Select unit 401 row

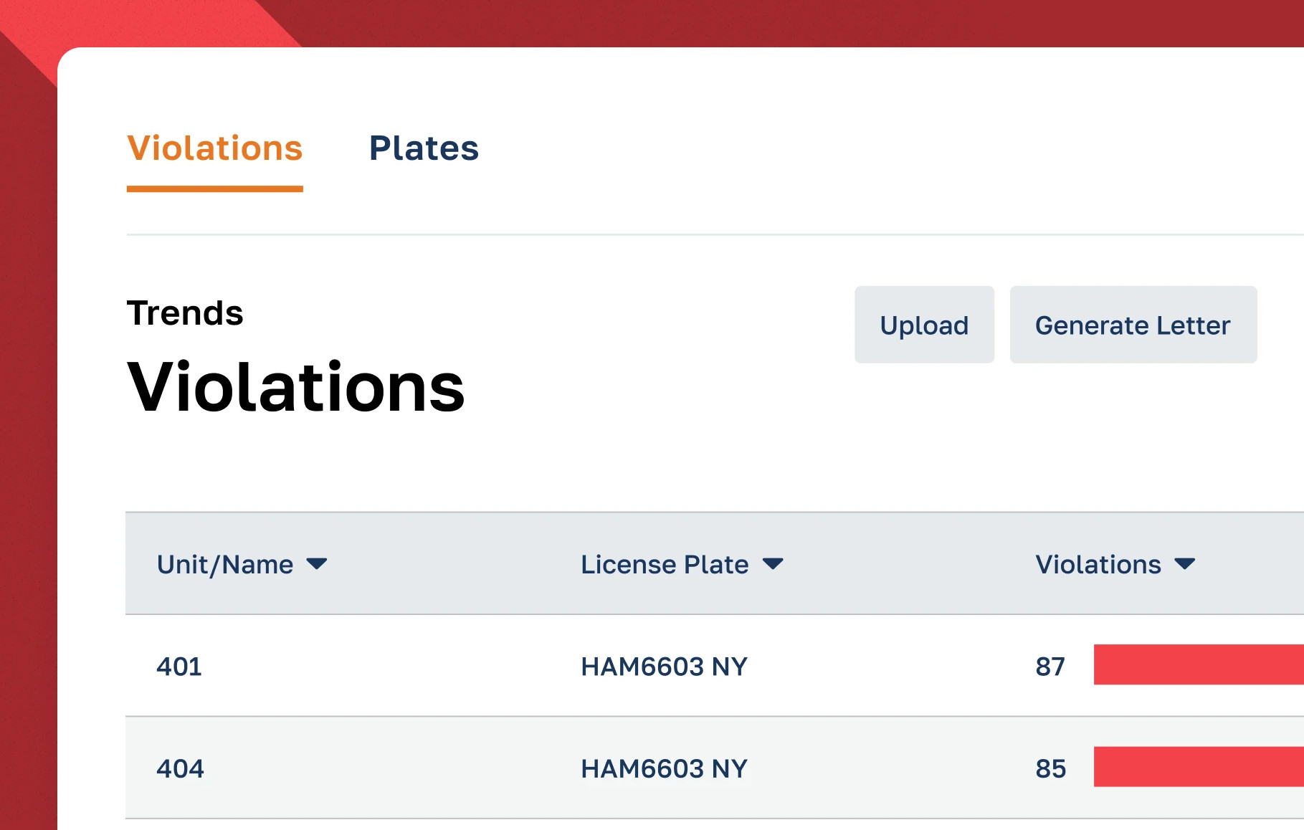click(179, 667)
